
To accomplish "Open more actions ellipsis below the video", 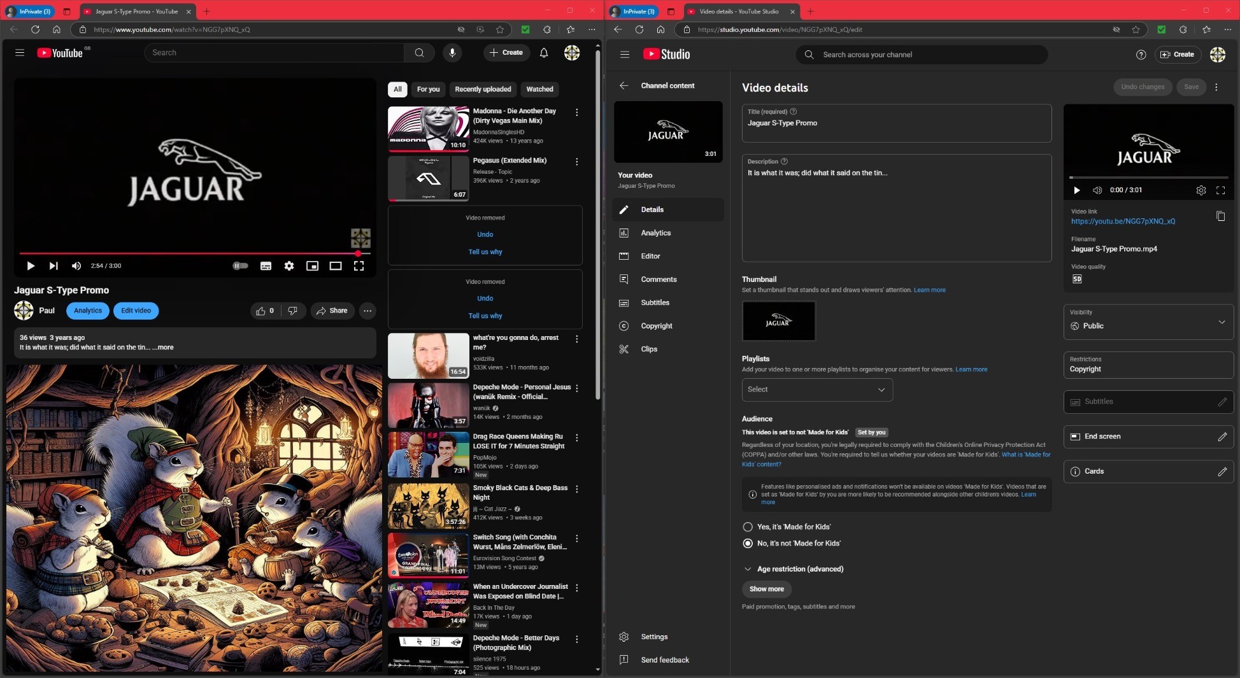I will [367, 311].
